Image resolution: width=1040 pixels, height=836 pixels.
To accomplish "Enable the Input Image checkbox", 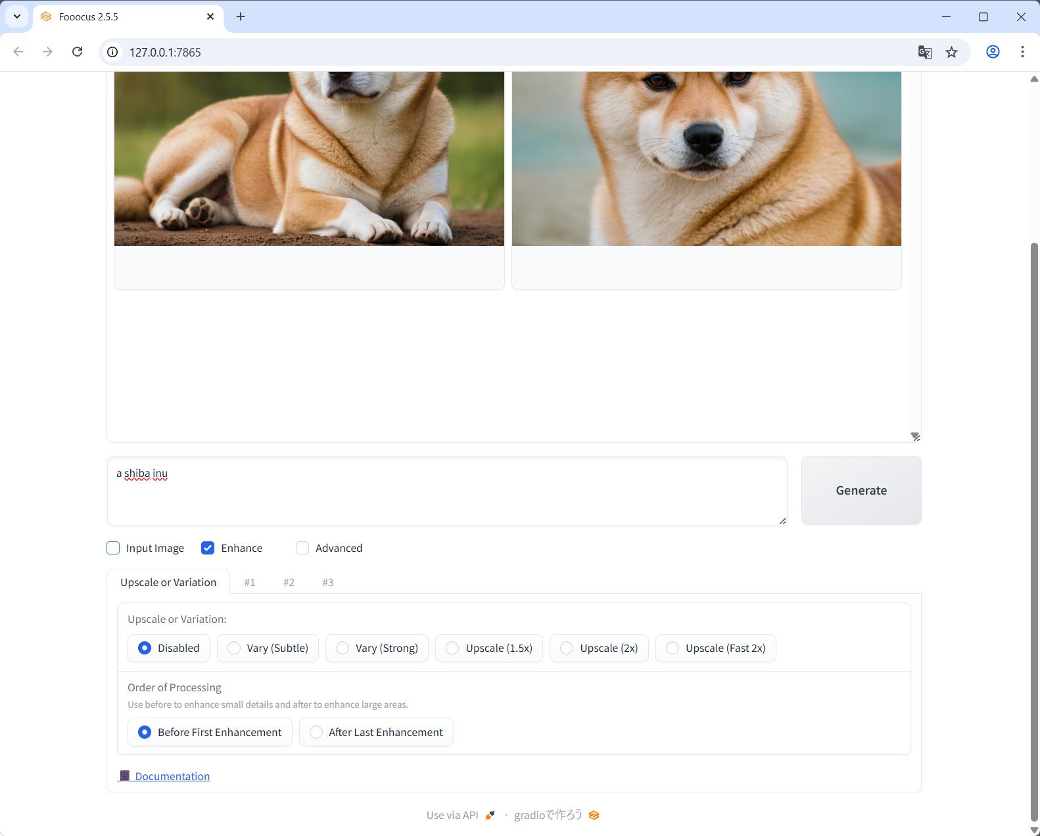I will click(114, 548).
